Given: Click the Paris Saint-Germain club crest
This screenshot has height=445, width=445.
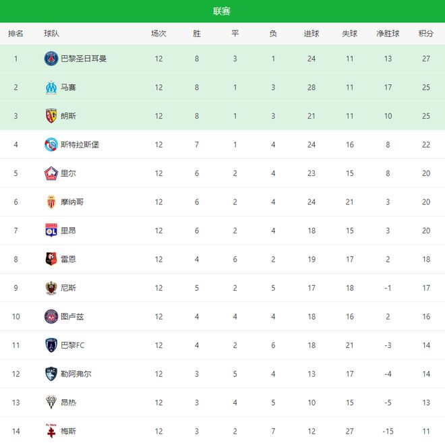Looking at the screenshot, I should [x=51, y=59].
